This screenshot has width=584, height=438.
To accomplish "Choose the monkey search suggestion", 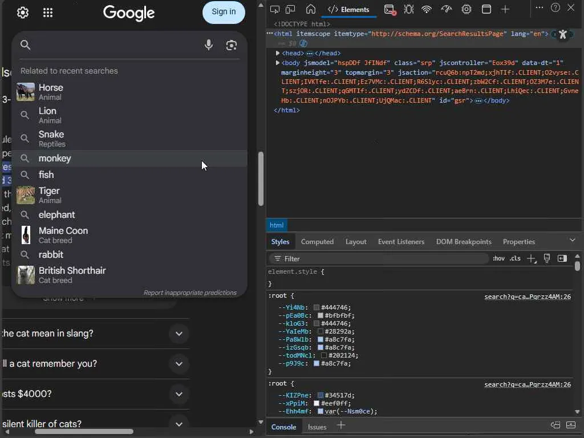I will coord(129,159).
